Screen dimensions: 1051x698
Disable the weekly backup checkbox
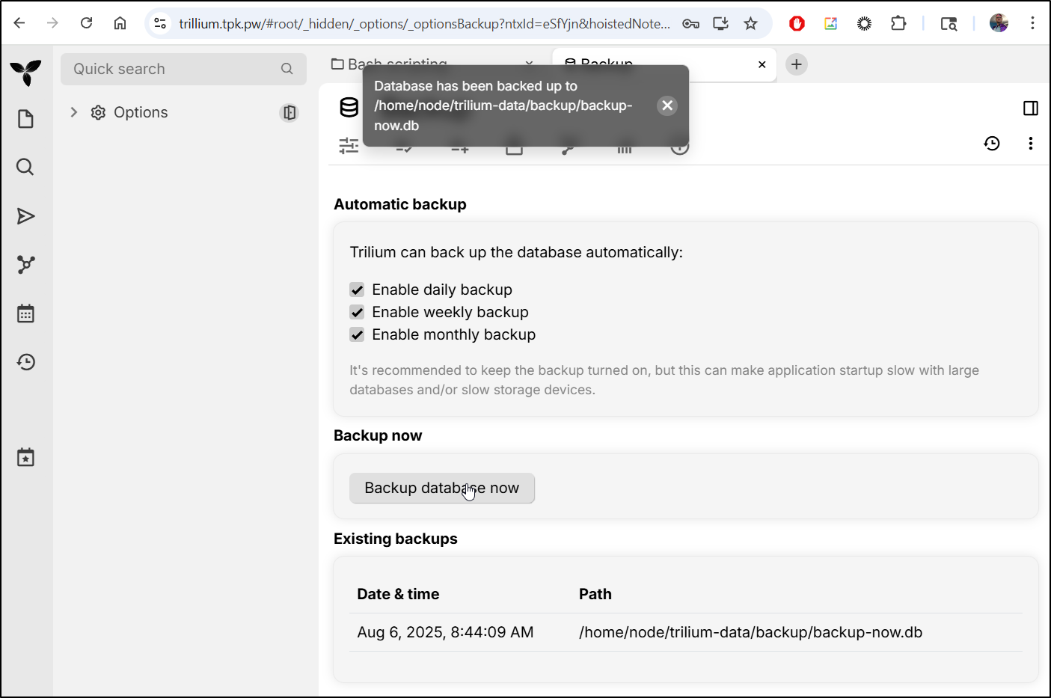coord(357,312)
